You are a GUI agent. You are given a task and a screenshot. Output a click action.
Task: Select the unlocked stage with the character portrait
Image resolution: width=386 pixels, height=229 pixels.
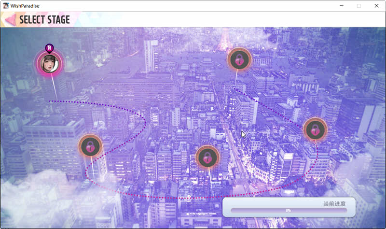49,63
